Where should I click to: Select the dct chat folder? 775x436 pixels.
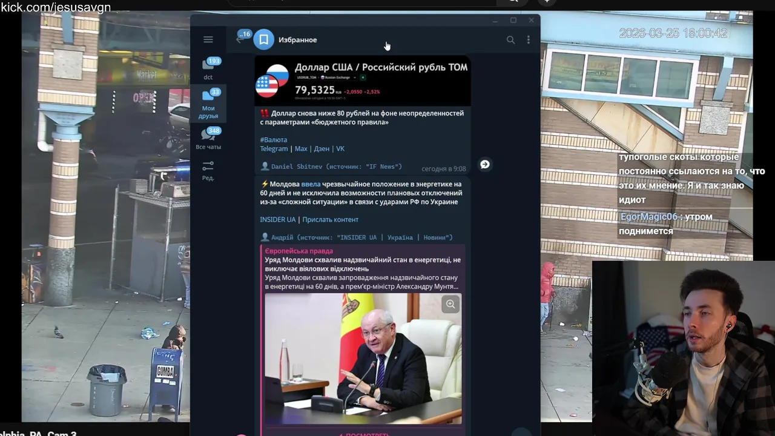(x=208, y=68)
